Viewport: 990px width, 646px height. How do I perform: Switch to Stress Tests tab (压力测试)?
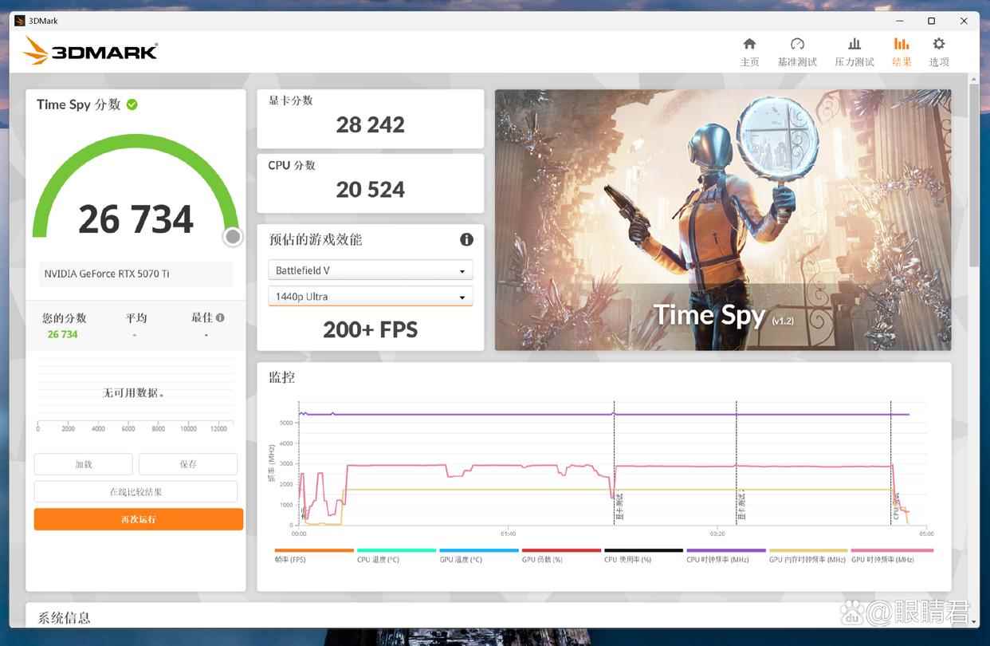(854, 53)
